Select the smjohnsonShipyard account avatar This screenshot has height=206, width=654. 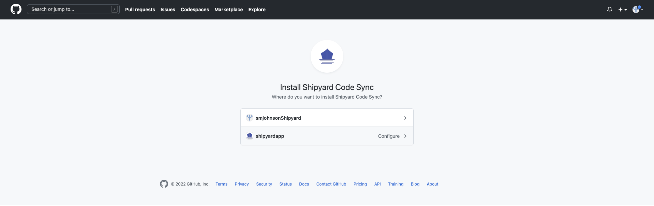250,118
